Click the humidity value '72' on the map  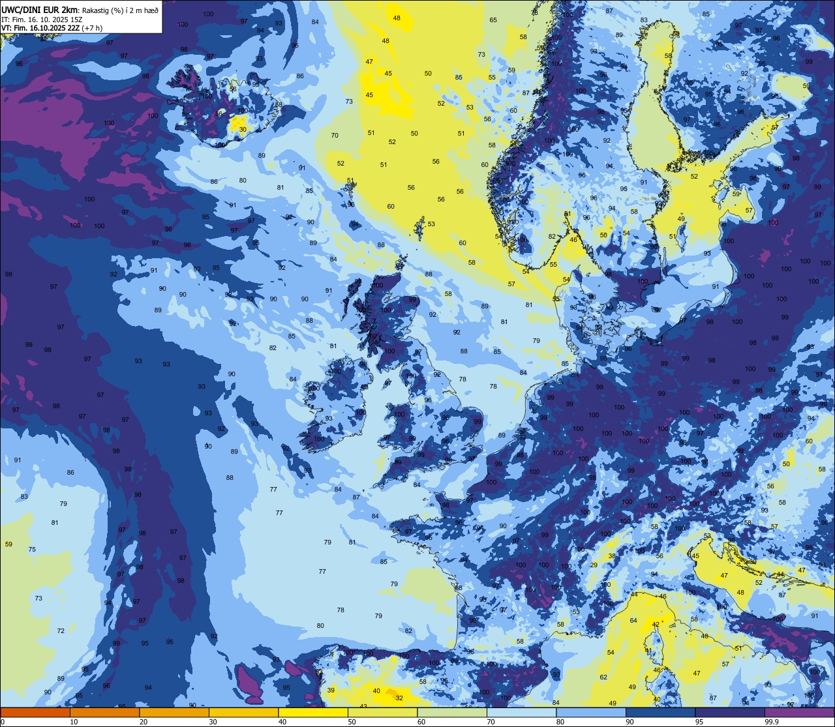tap(61, 631)
